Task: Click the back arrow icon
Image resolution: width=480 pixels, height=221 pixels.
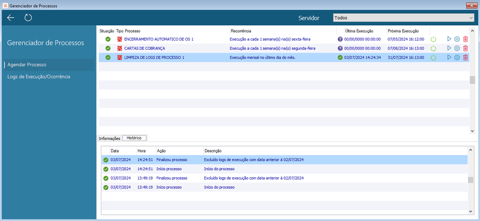Action: [11, 18]
